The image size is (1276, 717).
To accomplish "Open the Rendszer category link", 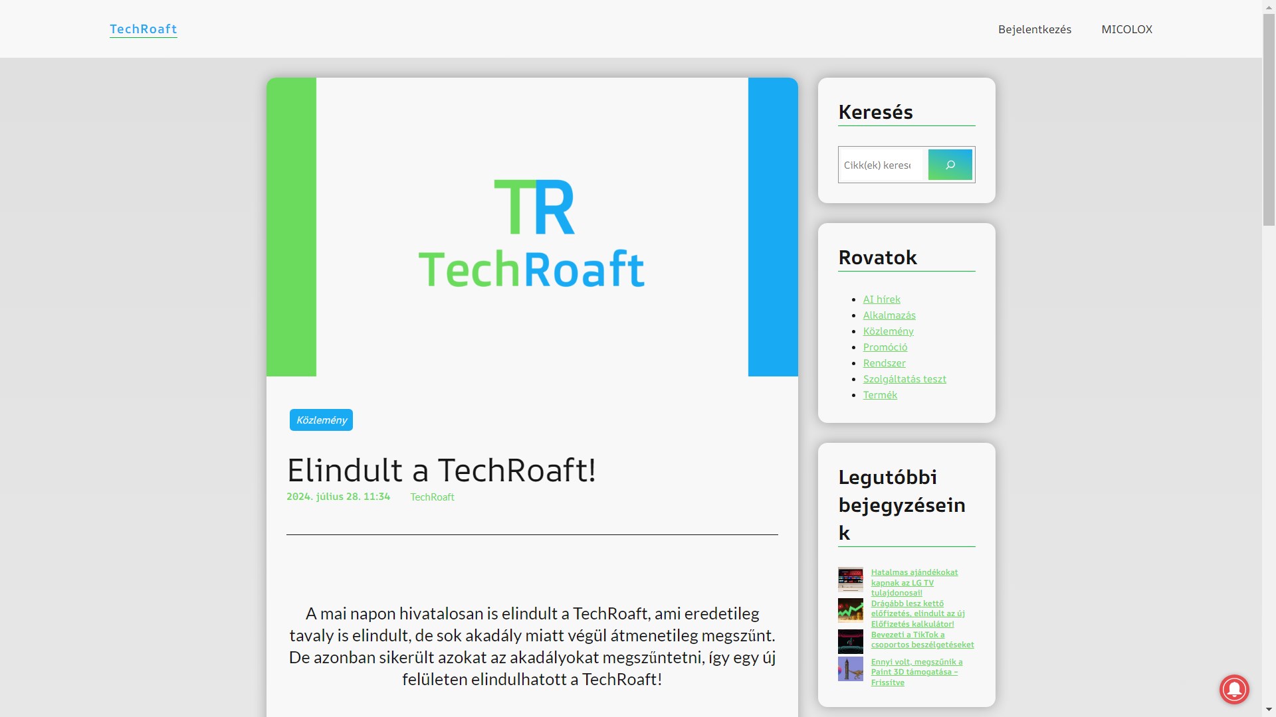I will [x=884, y=363].
